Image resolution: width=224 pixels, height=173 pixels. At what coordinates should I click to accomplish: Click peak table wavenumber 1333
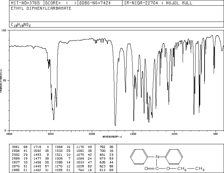pyautogui.click(x=59, y=151)
